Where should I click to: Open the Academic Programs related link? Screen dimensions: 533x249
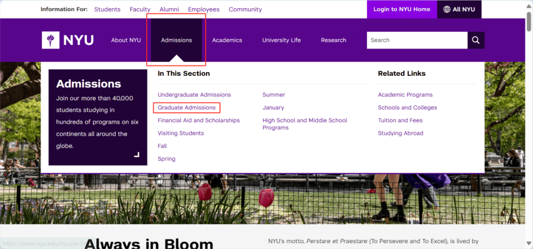(x=405, y=95)
